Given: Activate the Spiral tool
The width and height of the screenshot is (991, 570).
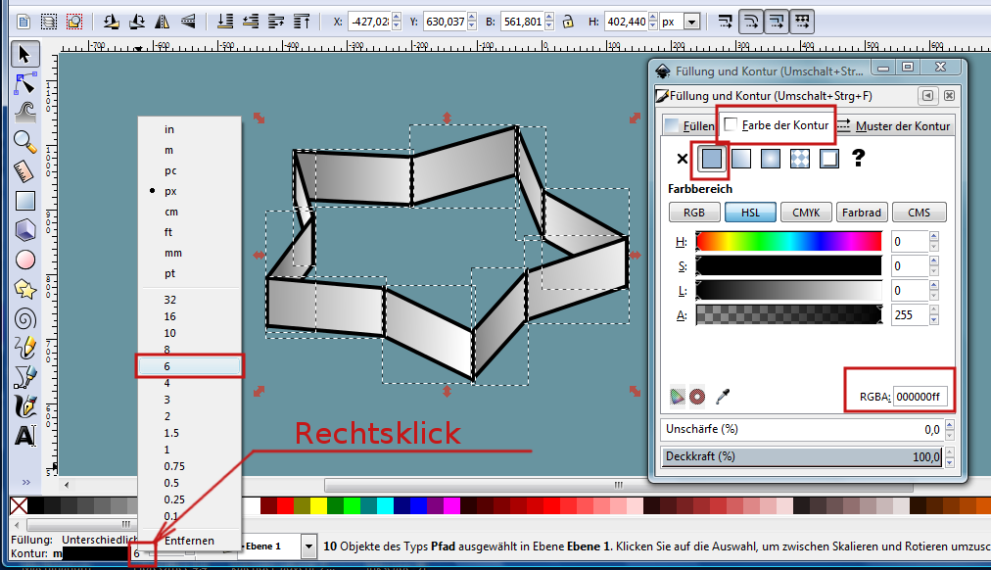Looking at the screenshot, I should pyautogui.click(x=25, y=318).
